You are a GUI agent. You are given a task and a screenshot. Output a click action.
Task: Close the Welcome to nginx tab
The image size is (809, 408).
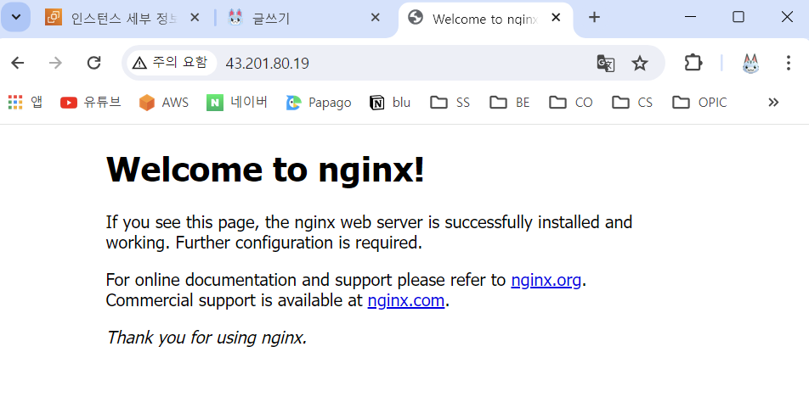click(556, 18)
